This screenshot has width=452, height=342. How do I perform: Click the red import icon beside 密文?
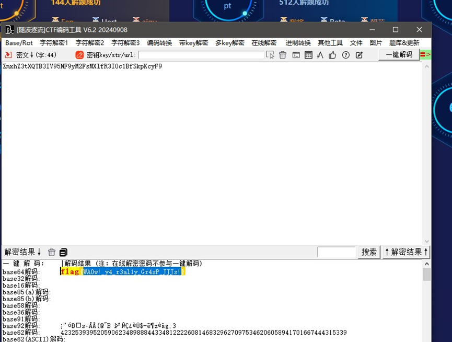pyautogui.click(x=8, y=55)
